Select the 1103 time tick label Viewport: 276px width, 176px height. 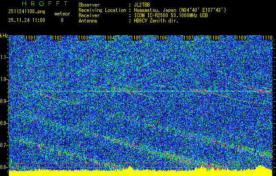83,38
